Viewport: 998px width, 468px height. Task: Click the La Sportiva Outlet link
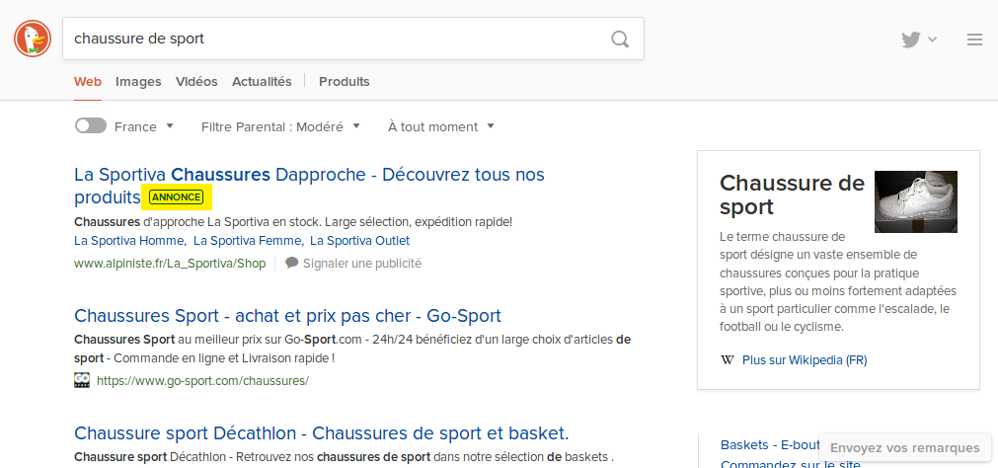coord(359,241)
